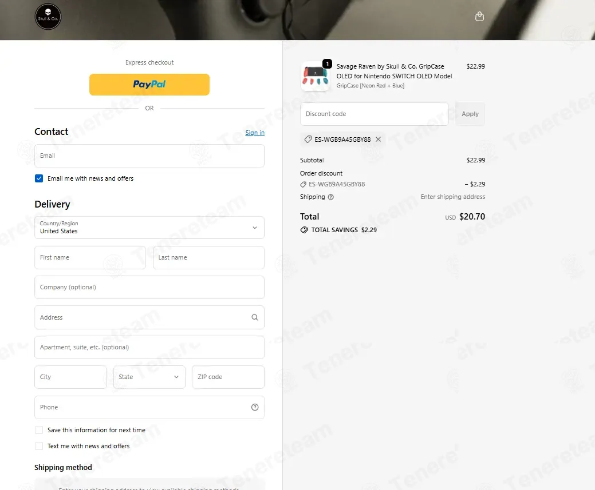595x490 pixels.
Task: Open the Skull & Co. logo home
Action: point(48,17)
